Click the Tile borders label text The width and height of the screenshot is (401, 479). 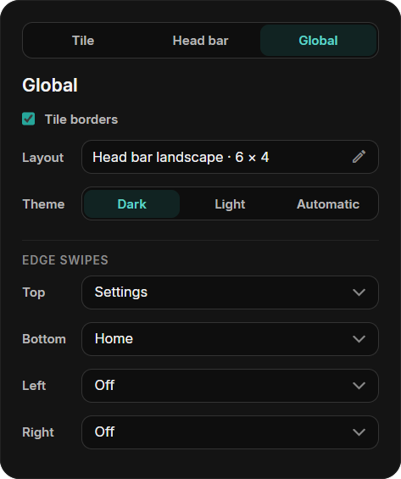coord(81,120)
